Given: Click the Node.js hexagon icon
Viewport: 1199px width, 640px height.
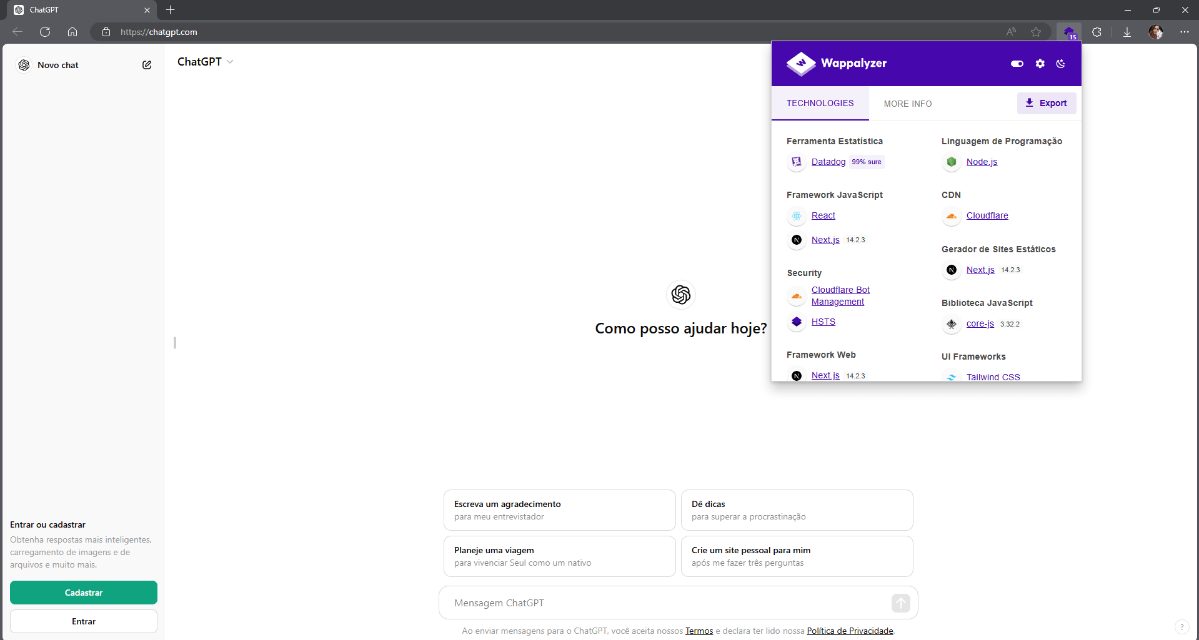Looking at the screenshot, I should [952, 162].
